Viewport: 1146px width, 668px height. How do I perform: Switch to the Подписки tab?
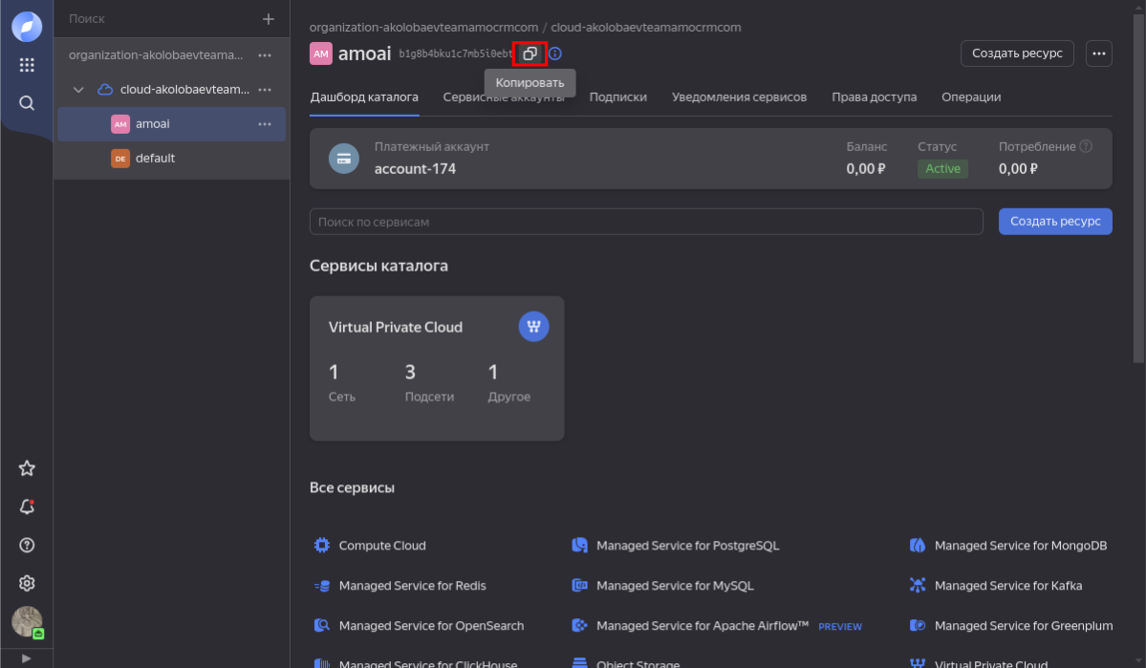pyautogui.click(x=617, y=97)
